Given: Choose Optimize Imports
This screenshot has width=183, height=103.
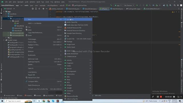Looking at the screenshot, I should click(x=43, y=62).
